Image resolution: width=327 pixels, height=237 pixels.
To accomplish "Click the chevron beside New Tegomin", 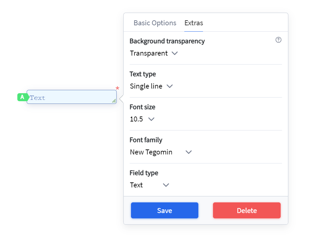I will coord(189,152).
